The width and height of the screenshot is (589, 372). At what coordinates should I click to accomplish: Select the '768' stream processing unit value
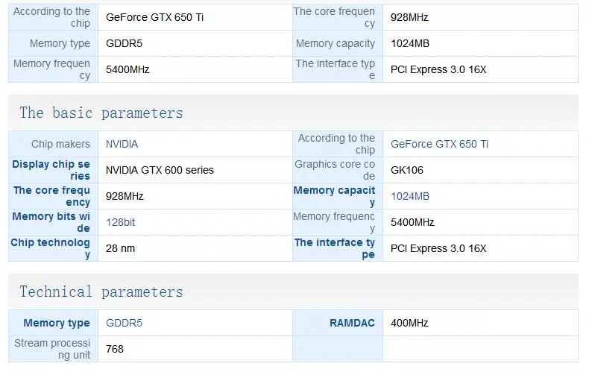click(x=115, y=349)
